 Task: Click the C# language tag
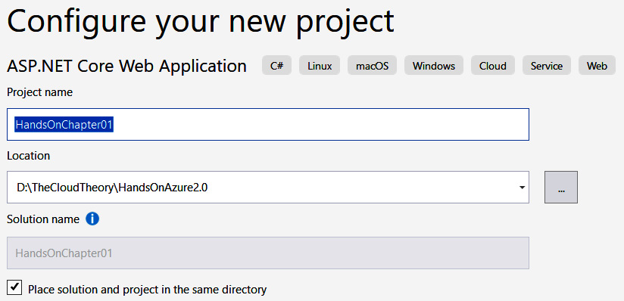pyautogui.click(x=276, y=65)
